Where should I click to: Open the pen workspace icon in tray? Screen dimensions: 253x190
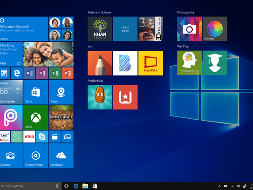(x=245, y=186)
